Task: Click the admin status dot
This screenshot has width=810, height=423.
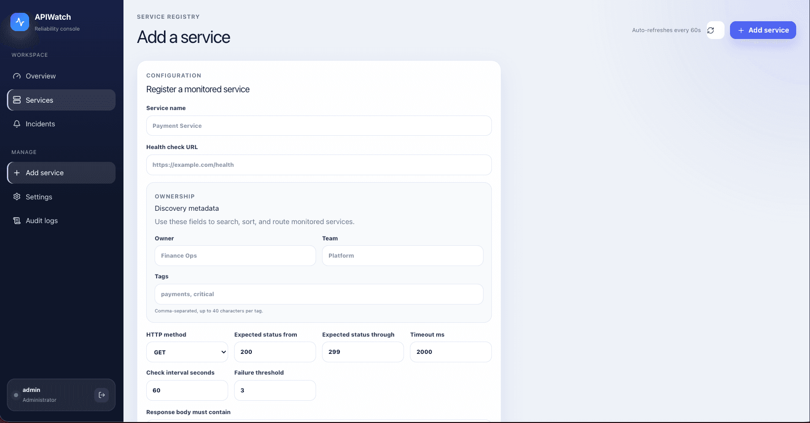Action: [x=16, y=395]
